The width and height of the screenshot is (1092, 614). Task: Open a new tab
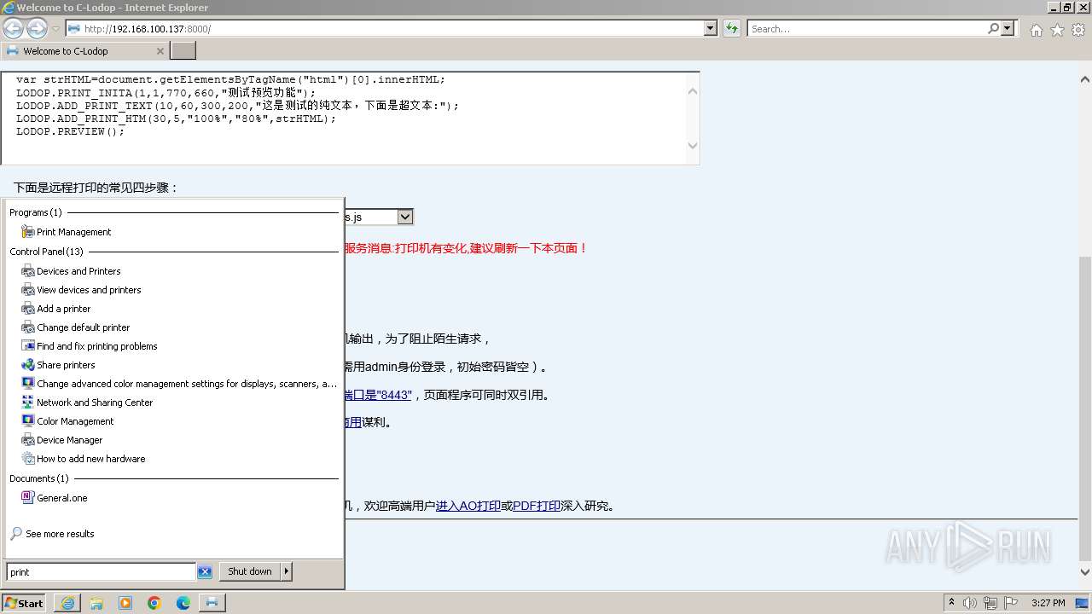183,51
